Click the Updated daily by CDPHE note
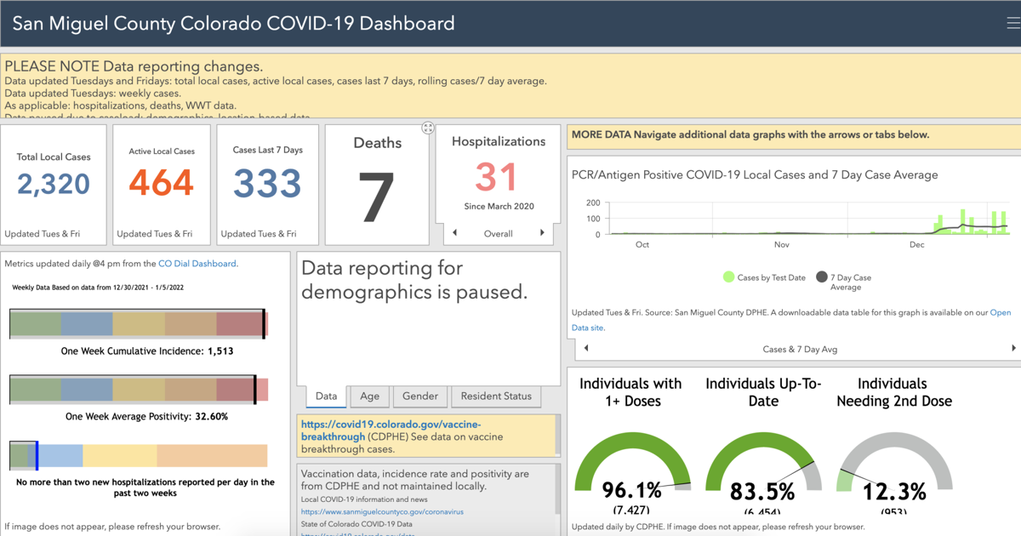Image resolution: width=1021 pixels, height=536 pixels. pos(718,527)
